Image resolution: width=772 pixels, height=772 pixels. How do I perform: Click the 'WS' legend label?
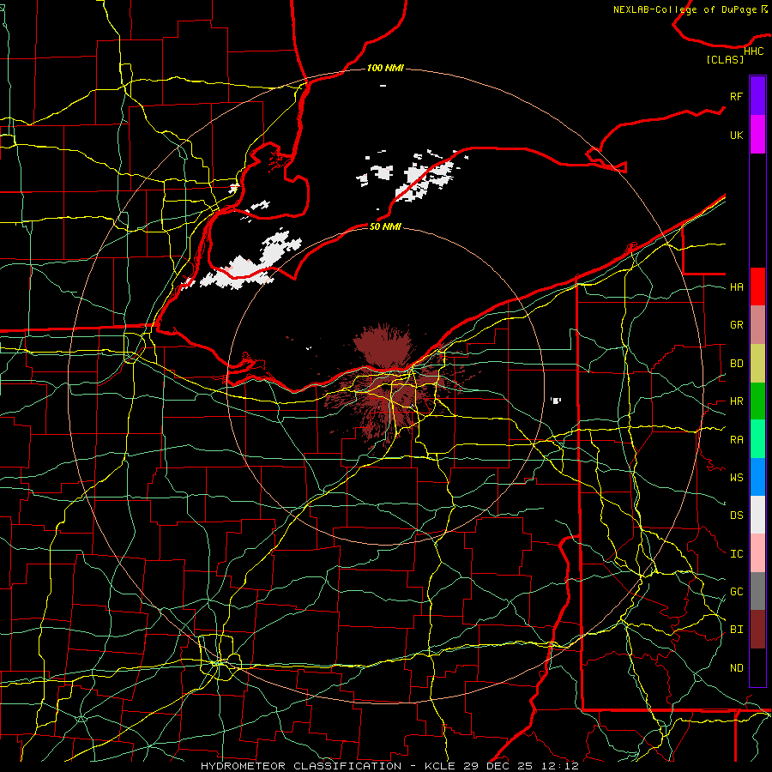[x=736, y=478]
